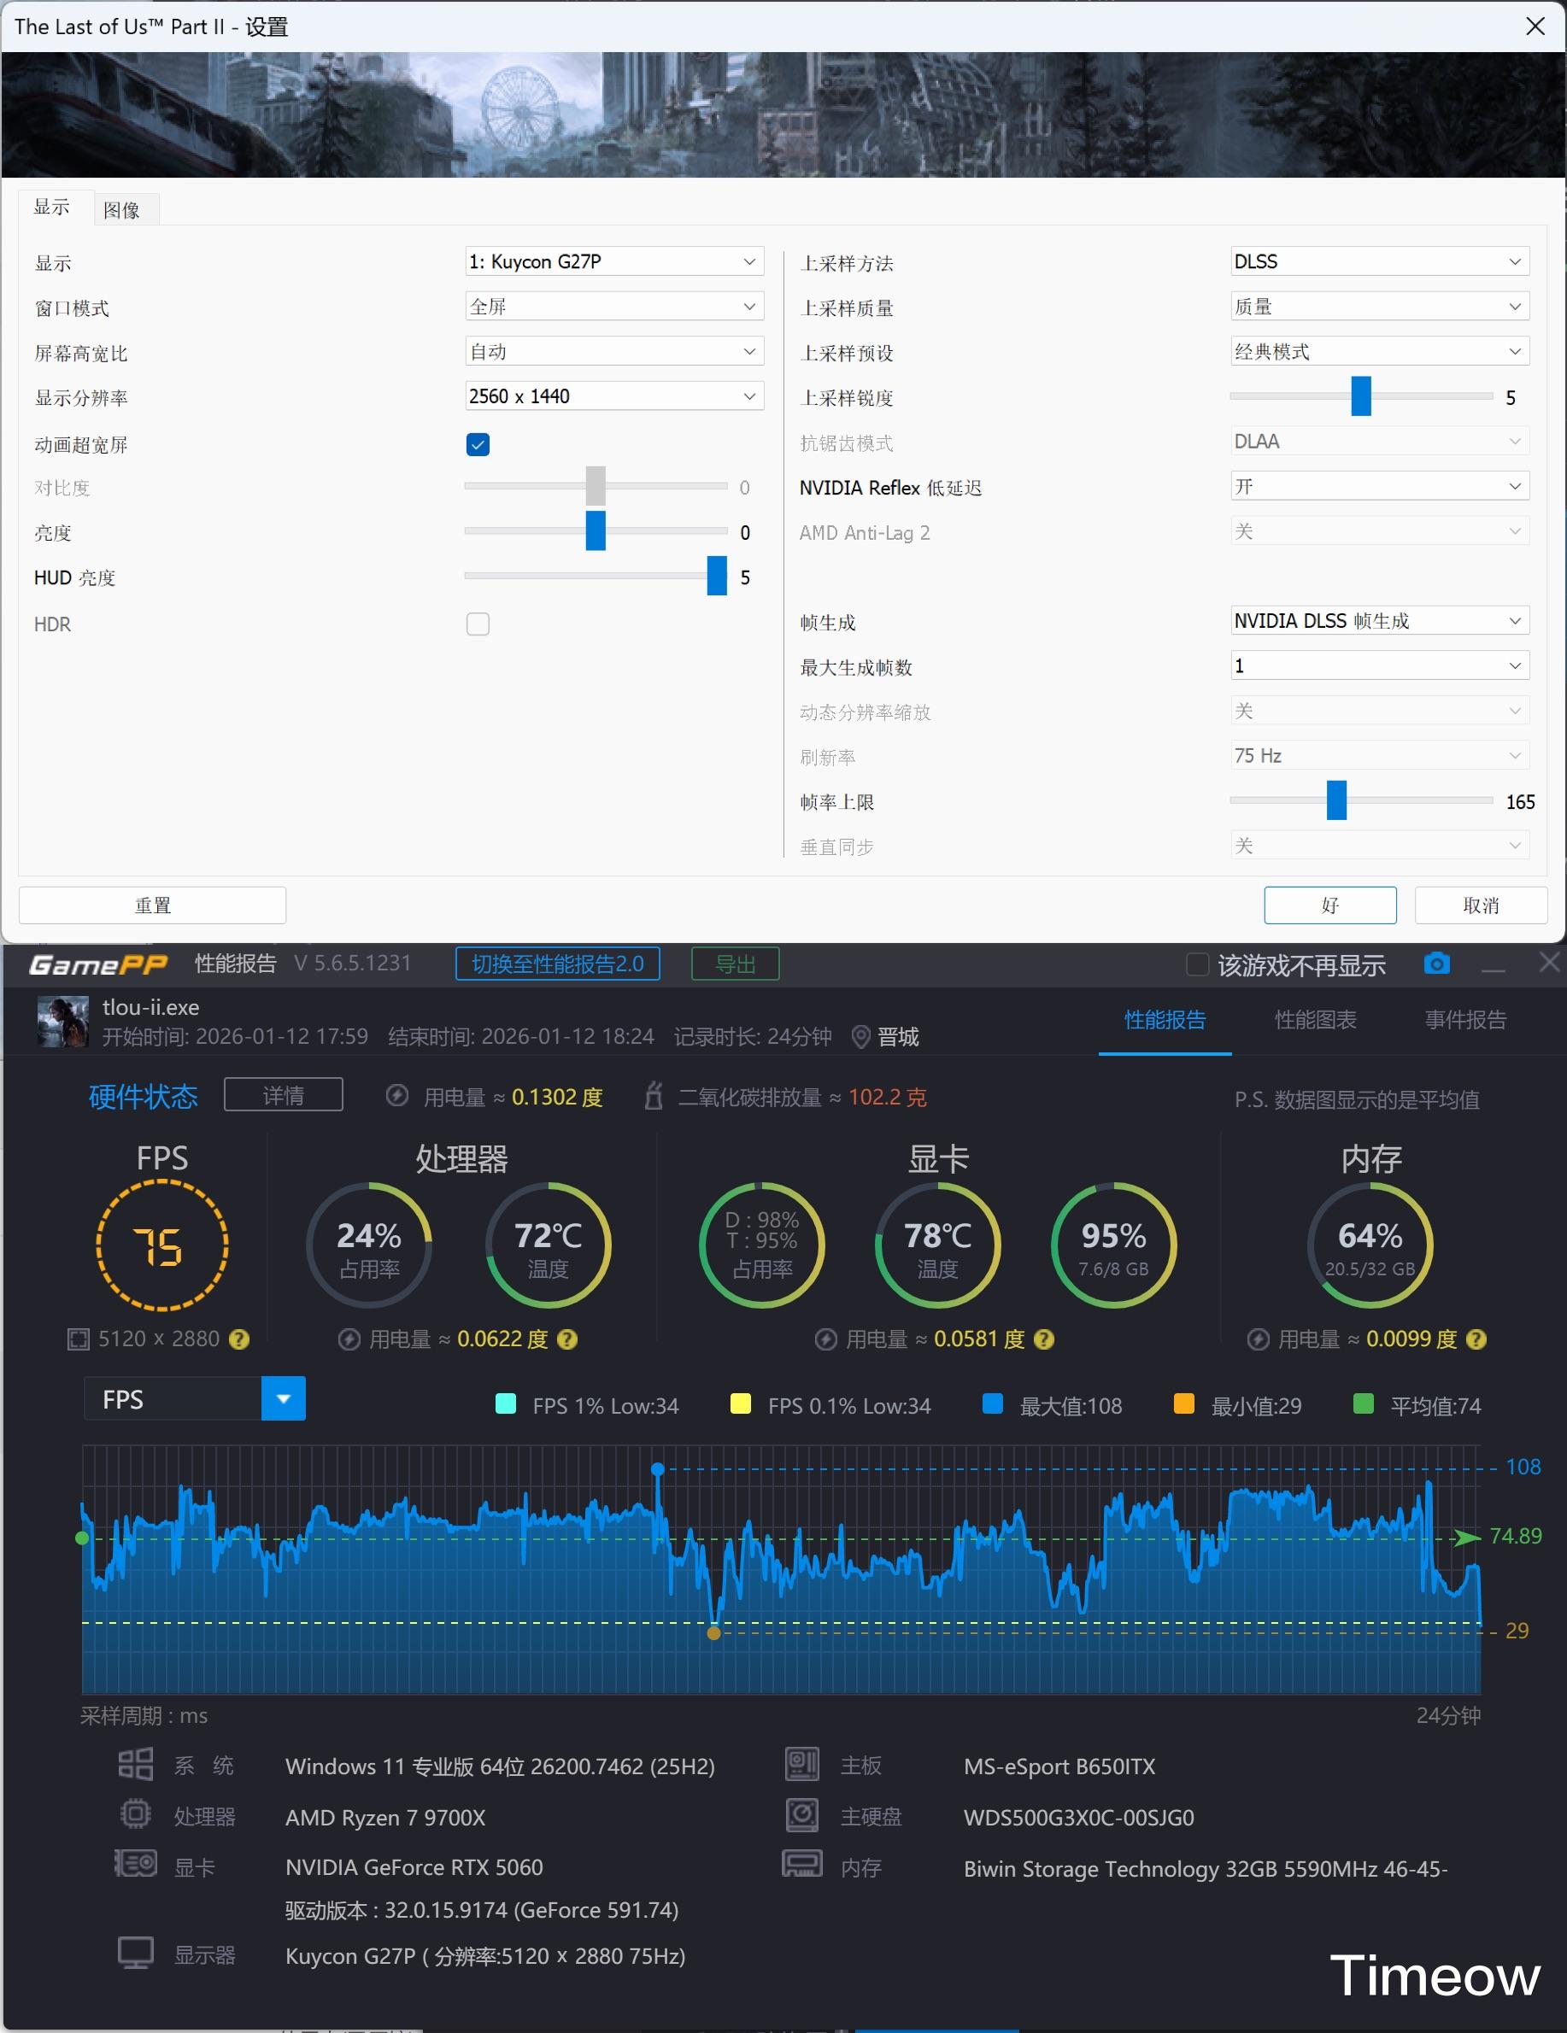This screenshot has height=2033, width=1567.
Task: Click the FPS gauge showing 75
Action: tap(162, 1245)
